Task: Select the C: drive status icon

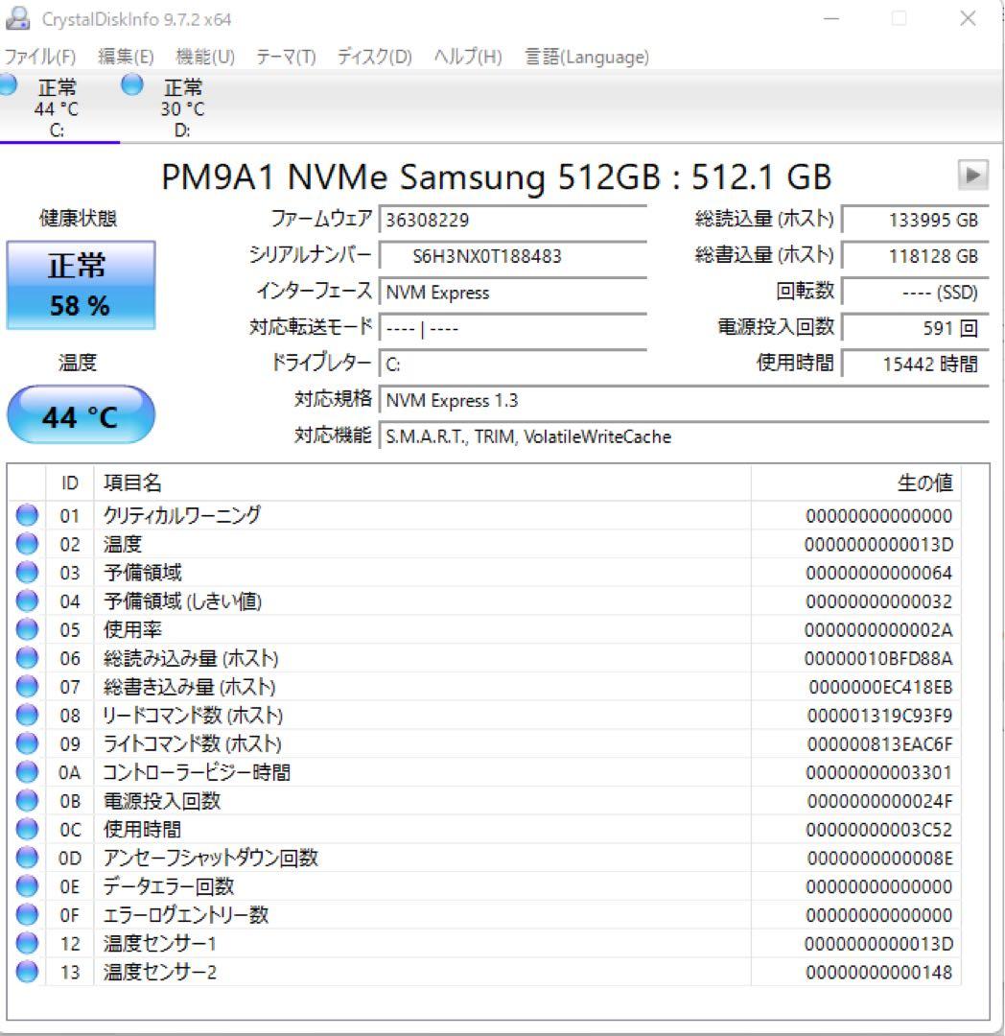Action: [8, 87]
